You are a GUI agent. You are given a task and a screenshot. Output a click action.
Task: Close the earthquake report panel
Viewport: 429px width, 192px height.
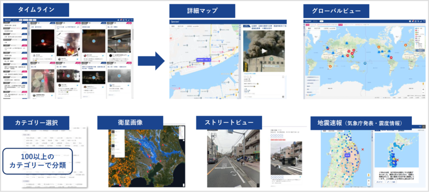(425, 126)
